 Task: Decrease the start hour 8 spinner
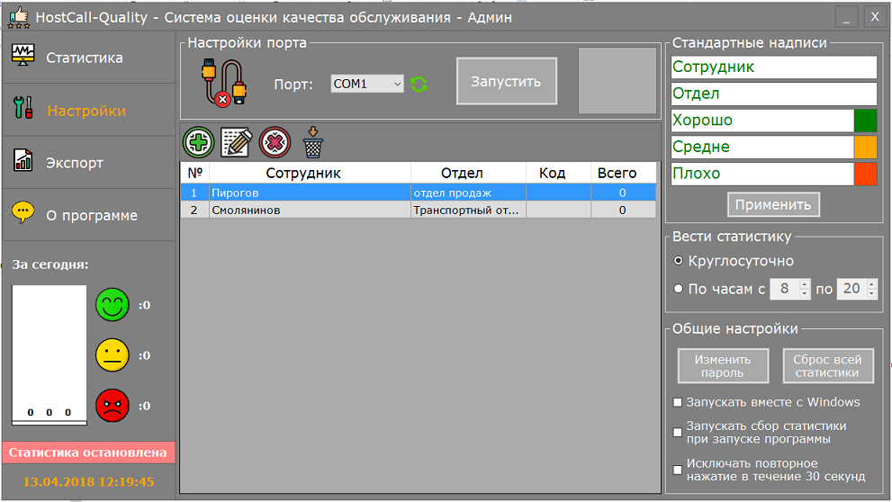coord(805,293)
